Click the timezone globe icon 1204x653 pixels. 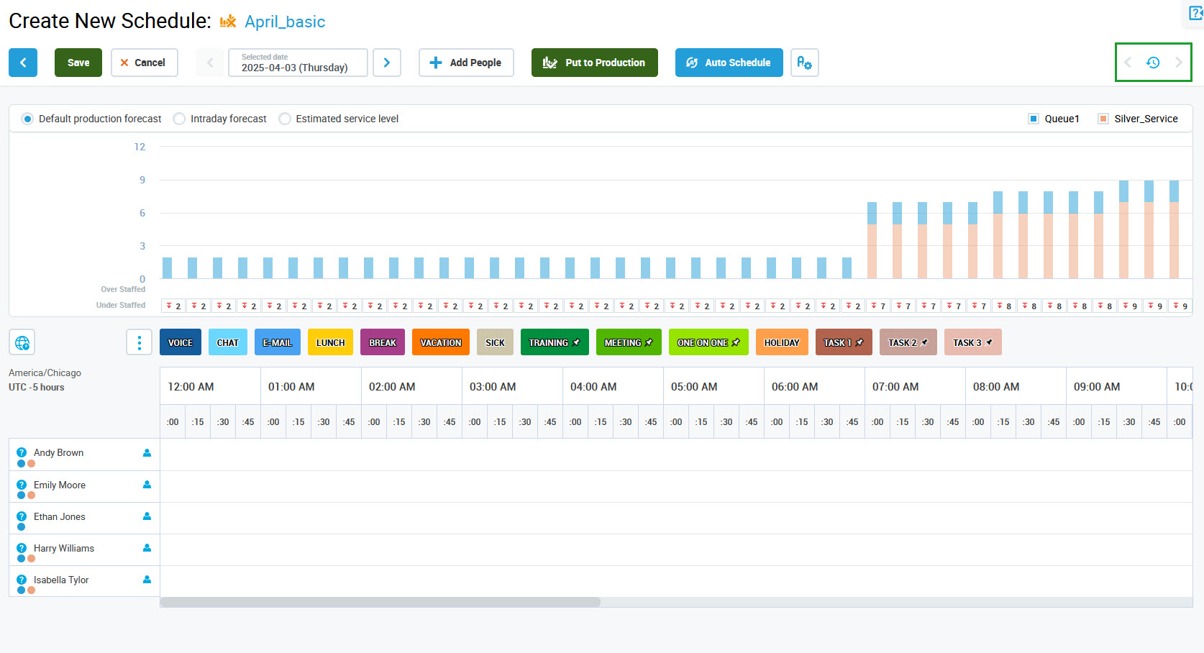(22, 342)
